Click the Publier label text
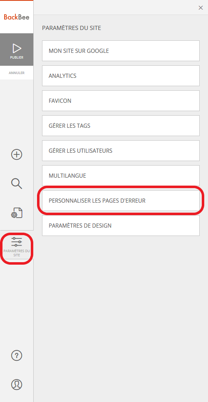208x402 pixels. tap(17, 57)
